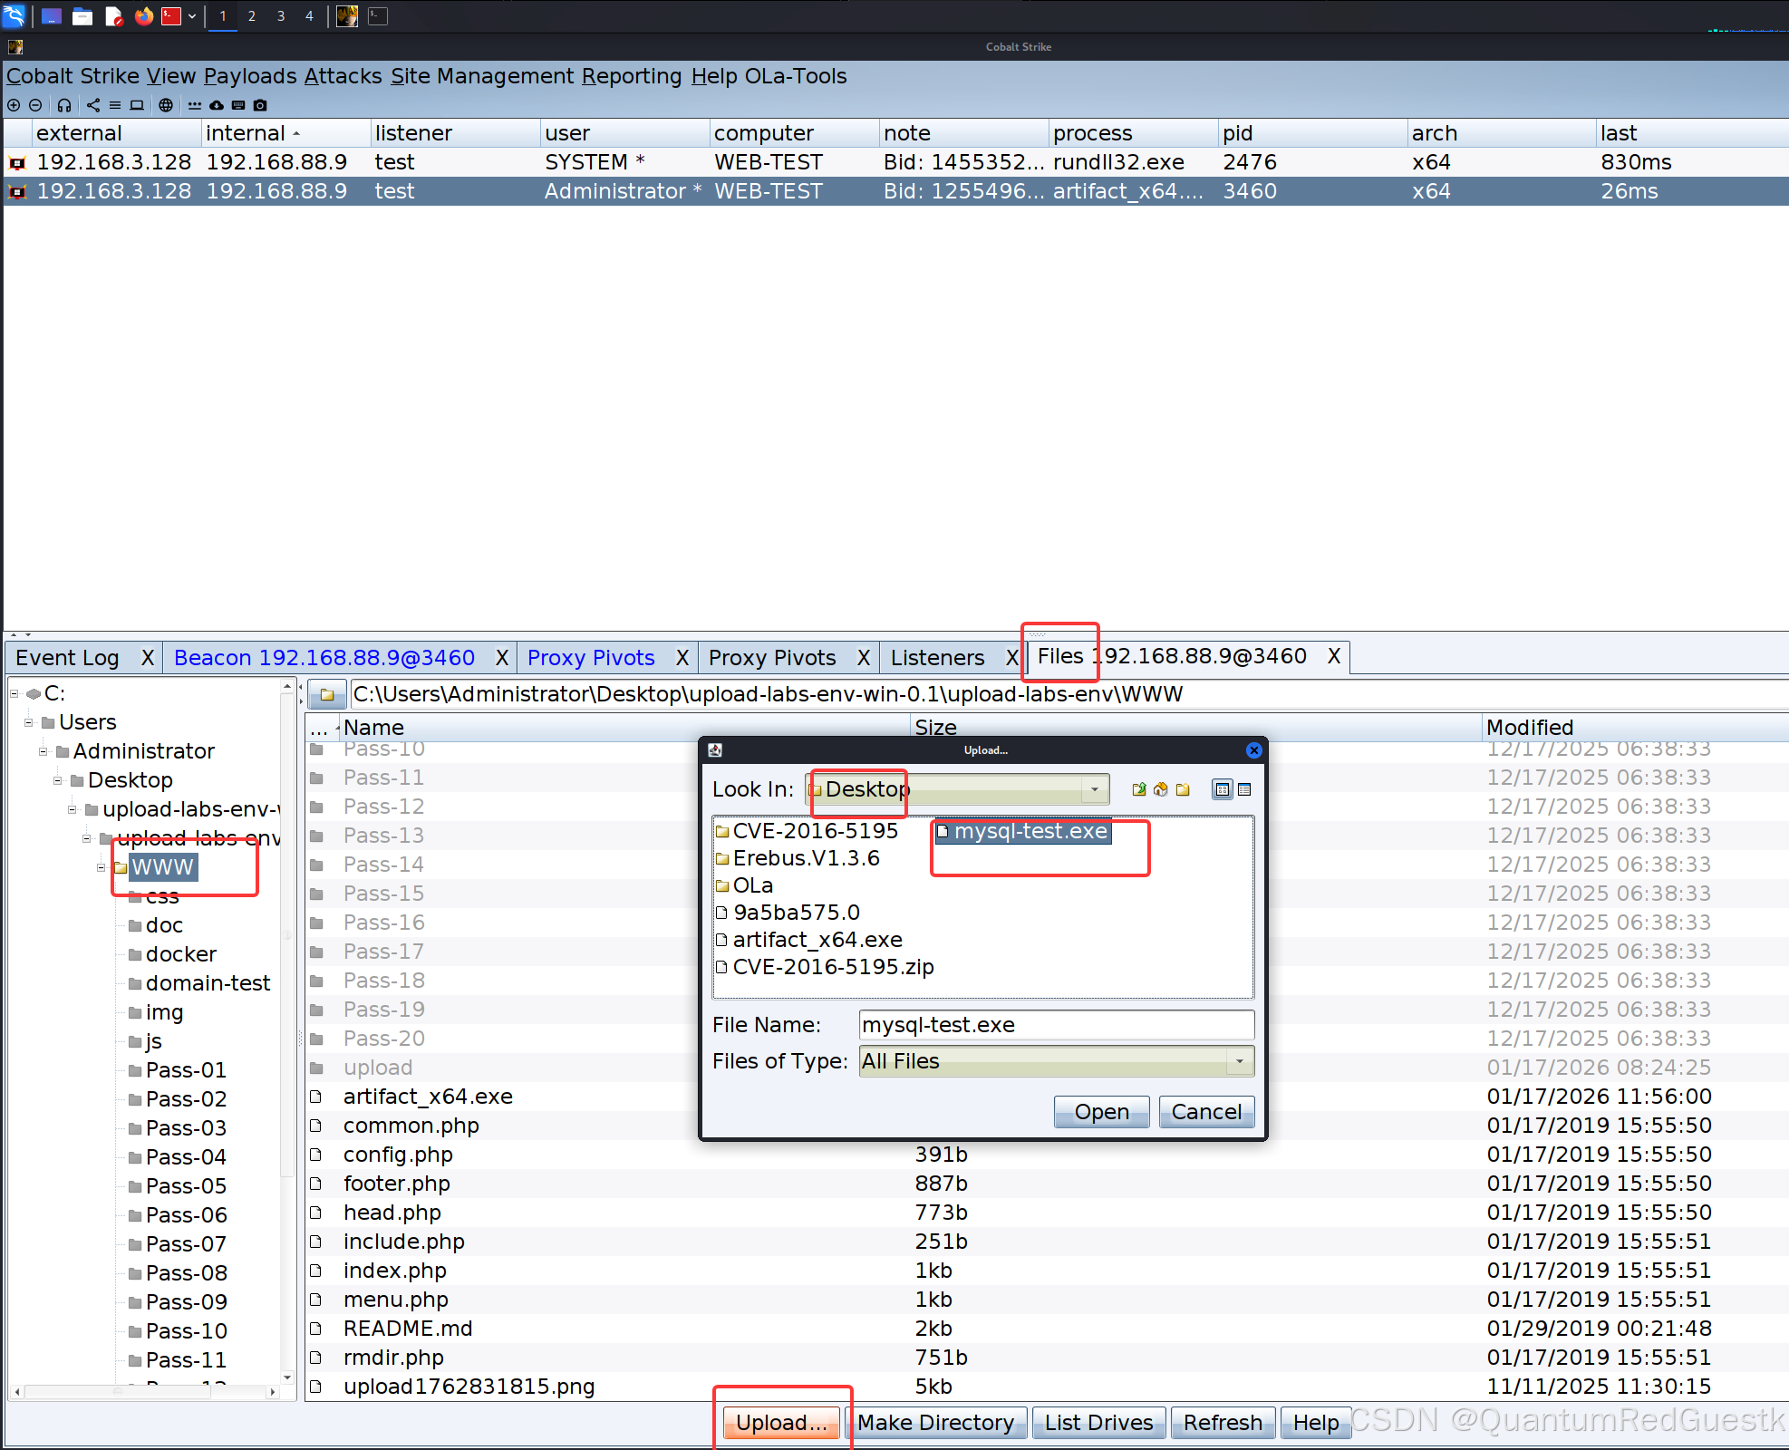Viewport: 1789px width, 1450px height.
Task: Click the globe web log icon
Action: 166,105
